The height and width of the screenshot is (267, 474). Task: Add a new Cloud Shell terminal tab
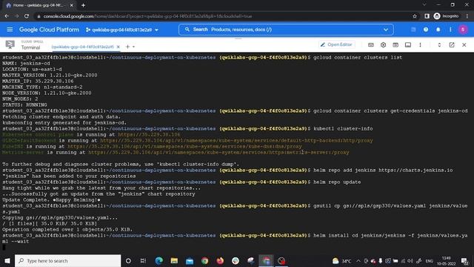click(x=127, y=47)
